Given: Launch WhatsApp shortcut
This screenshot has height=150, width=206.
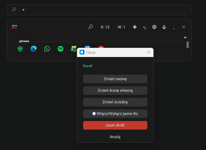Looking at the screenshot, I should (47, 49).
